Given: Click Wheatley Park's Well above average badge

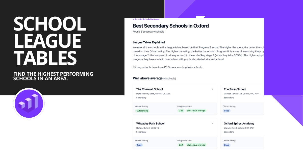Looking at the screenshot, I should (x=196, y=145).
